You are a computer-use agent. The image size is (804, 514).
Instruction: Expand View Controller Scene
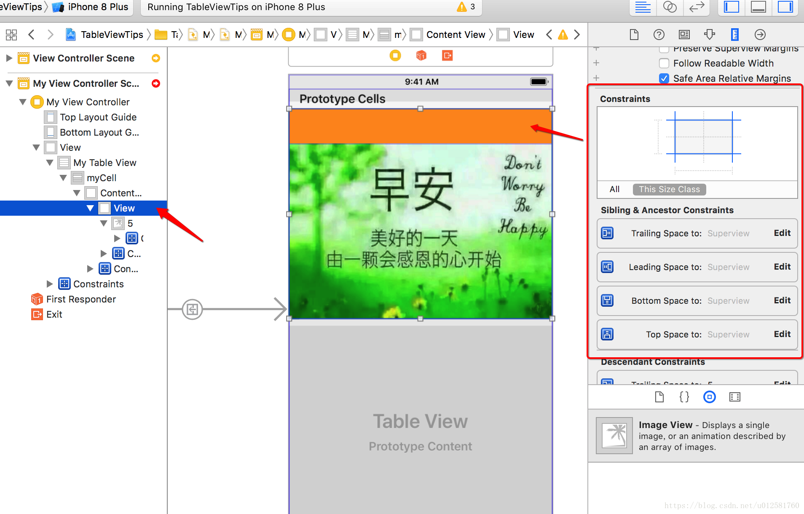[9, 58]
